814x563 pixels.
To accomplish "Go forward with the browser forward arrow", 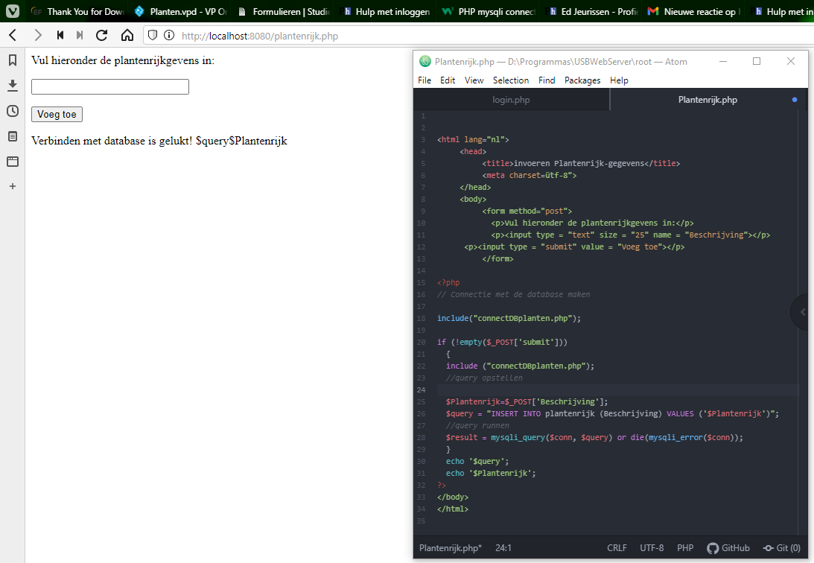I will pyautogui.click(x=37, y=35).
